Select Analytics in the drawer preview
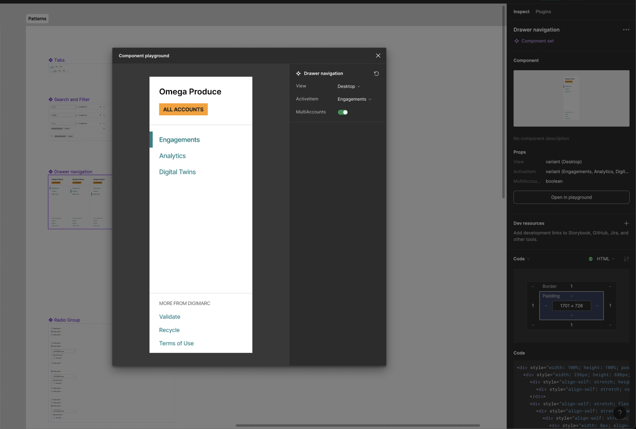 (x=172, y=156)
